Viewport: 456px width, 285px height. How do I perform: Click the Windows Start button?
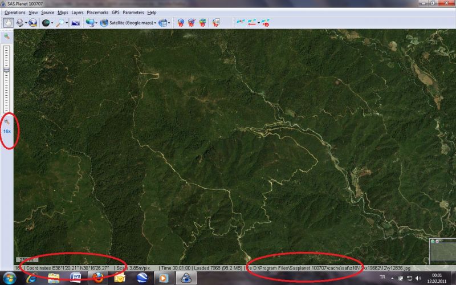point(10,278)
